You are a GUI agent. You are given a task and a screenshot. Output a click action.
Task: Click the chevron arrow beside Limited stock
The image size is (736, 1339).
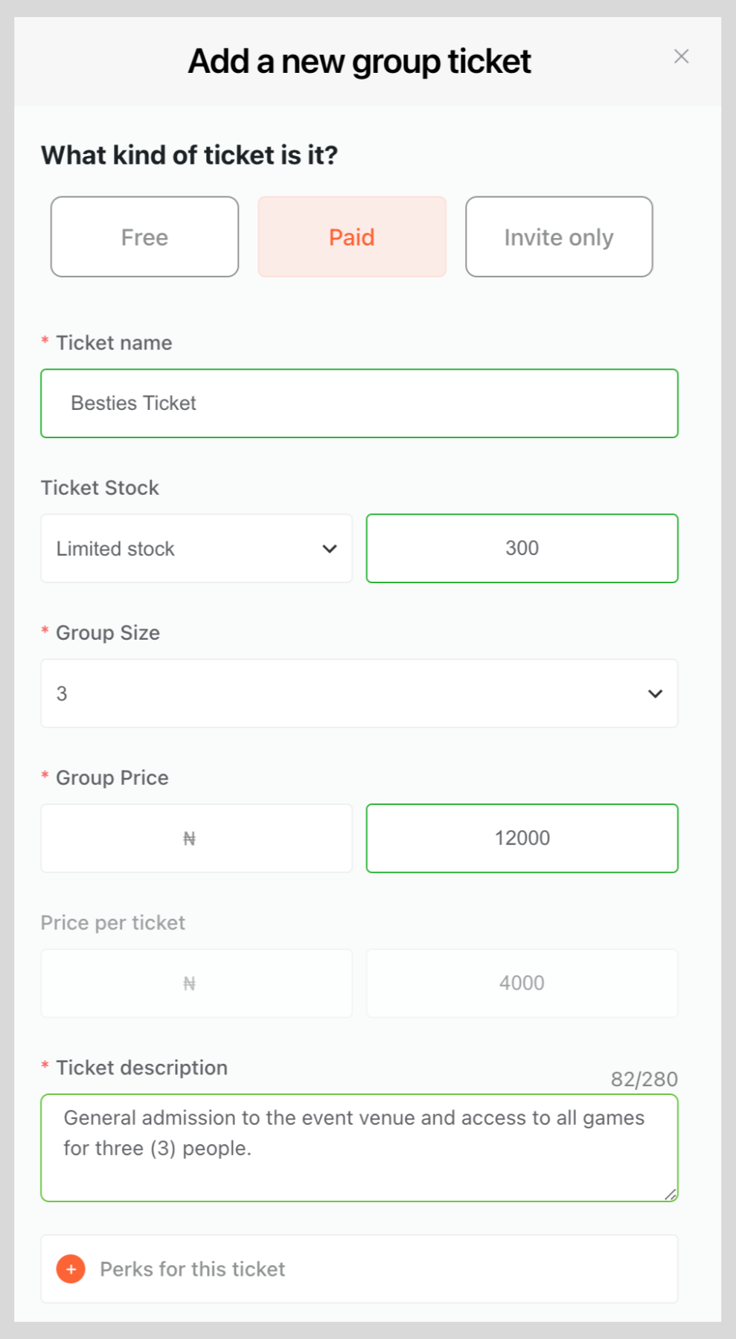pos(330,549)
